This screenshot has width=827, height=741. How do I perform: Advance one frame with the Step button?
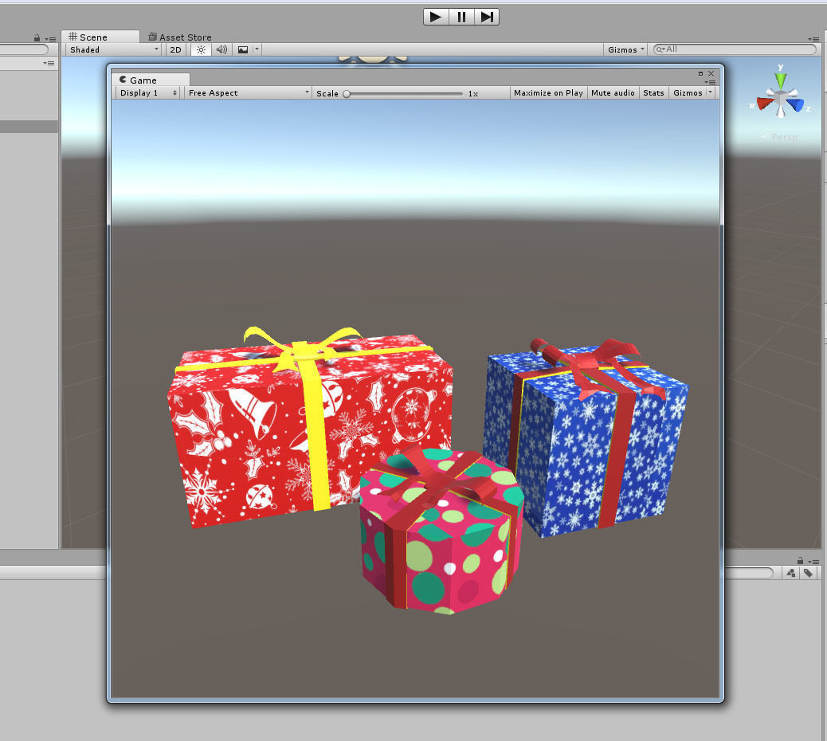(486, 17)
